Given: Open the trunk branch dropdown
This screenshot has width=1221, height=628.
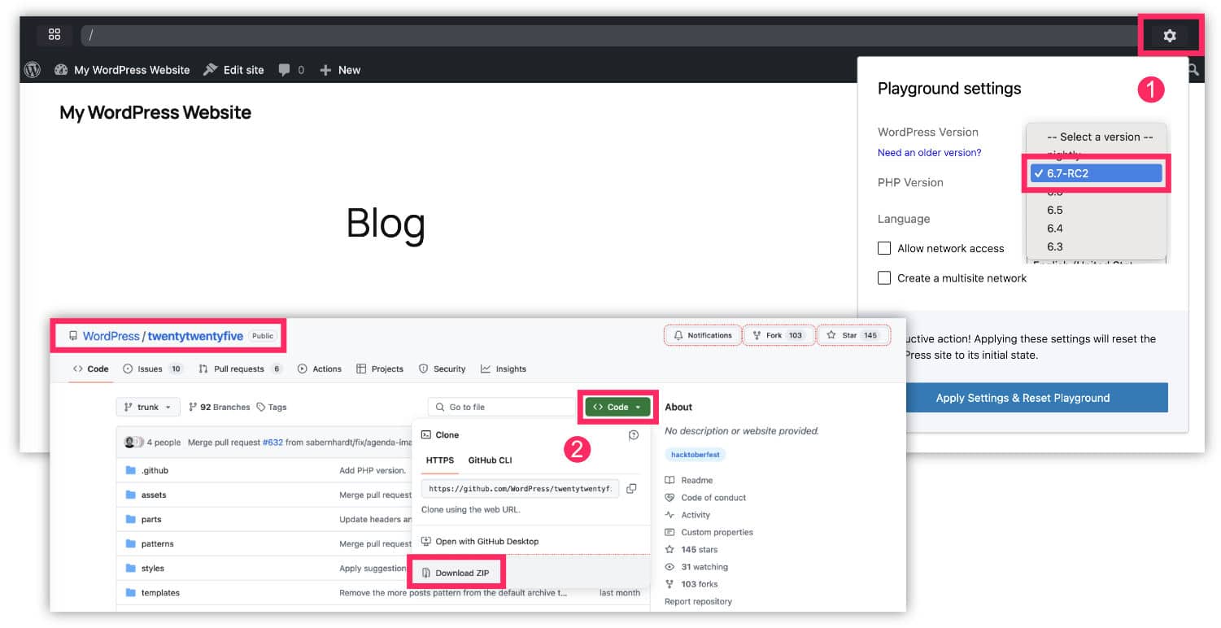Looking at the screenshot, I should click(x=148, y=407).
